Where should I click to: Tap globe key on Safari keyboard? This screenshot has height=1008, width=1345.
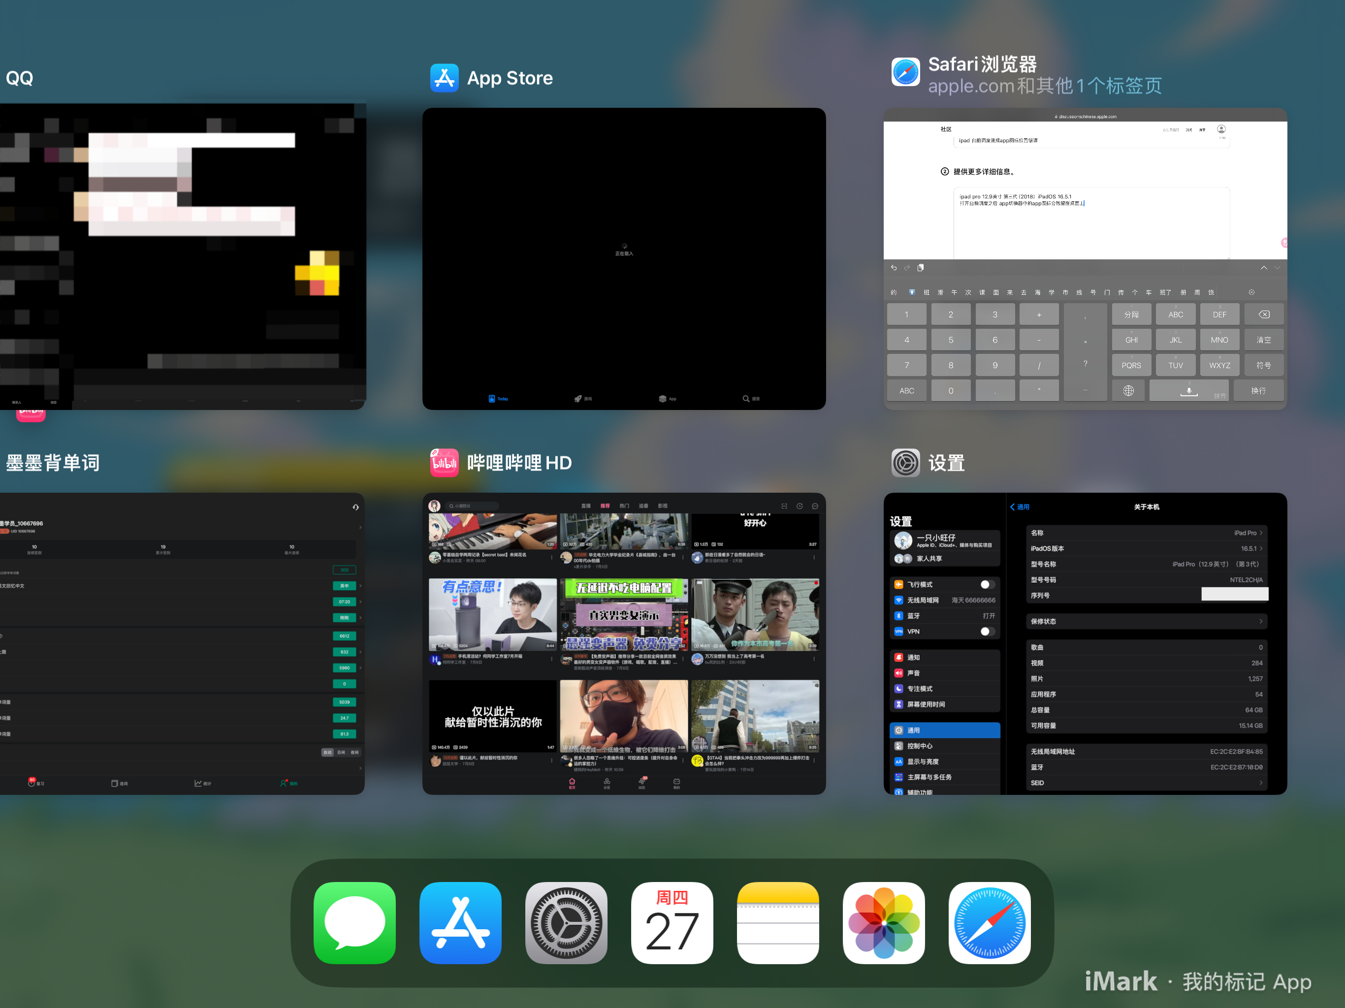pos(1128,391)
